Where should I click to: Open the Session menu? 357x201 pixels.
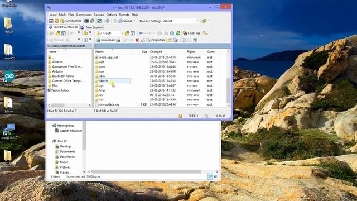(x=99, y=15)
